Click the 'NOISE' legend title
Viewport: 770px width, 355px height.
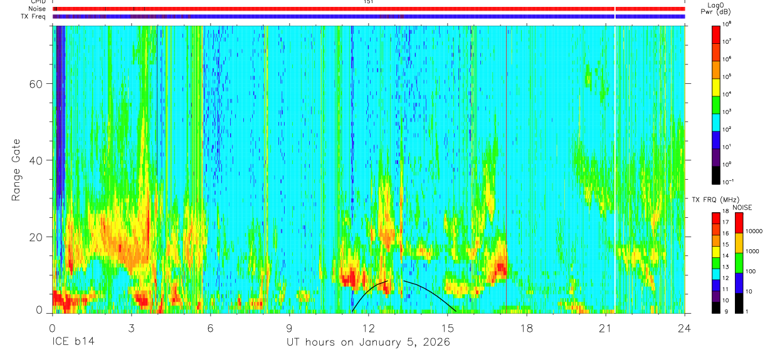(x=742, y=207)
